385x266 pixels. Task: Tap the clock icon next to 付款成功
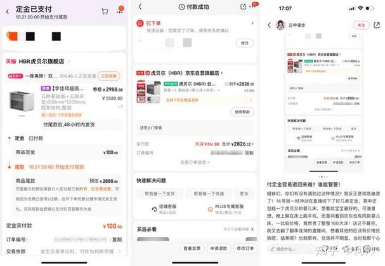tap(181, 7)
